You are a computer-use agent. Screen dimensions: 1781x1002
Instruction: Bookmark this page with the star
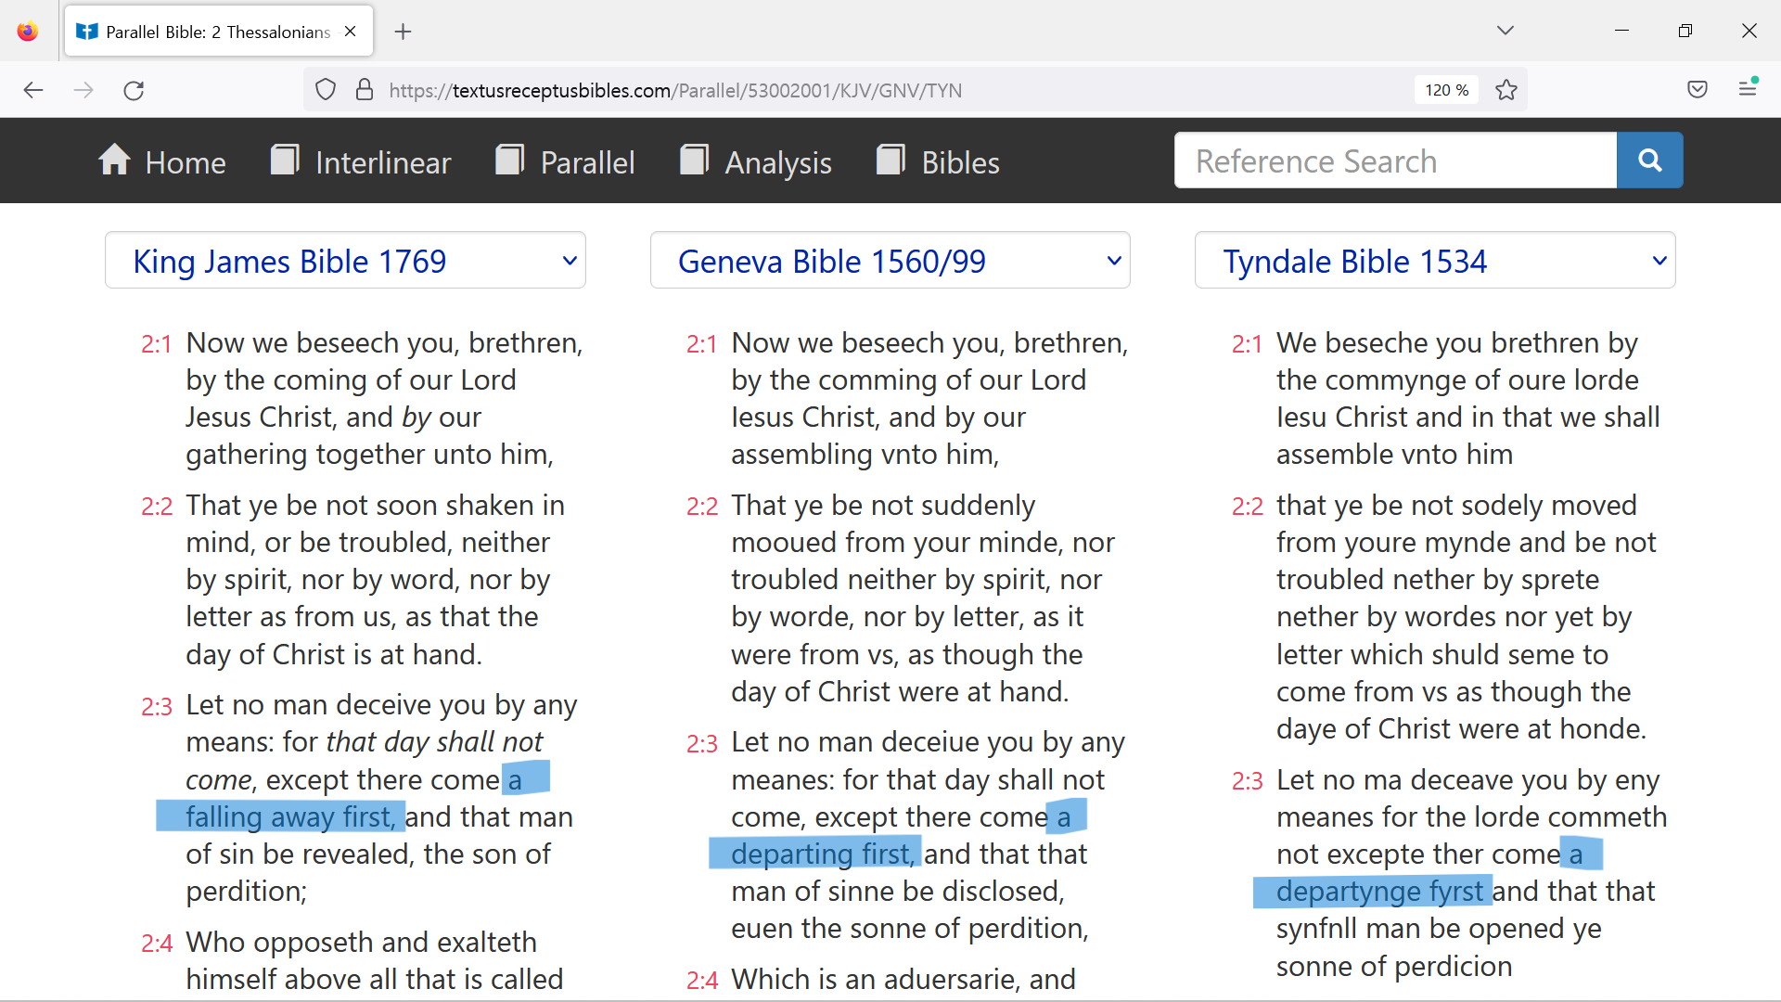point(1506,90)
